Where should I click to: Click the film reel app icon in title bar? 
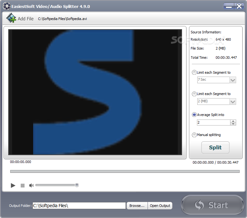click(7, 6)
